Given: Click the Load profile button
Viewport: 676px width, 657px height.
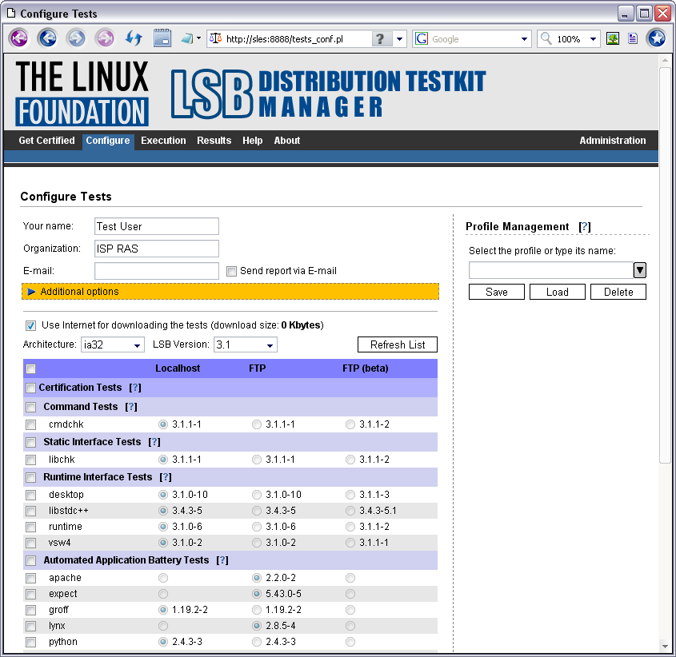Looking at the screenshot, I should click(557, 292).
